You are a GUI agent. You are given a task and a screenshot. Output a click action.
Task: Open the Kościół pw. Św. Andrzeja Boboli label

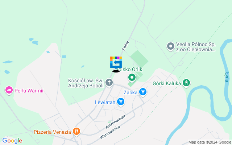click(86, 83)
